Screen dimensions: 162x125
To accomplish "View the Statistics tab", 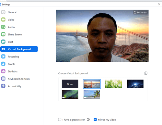I will click(13, 71).
